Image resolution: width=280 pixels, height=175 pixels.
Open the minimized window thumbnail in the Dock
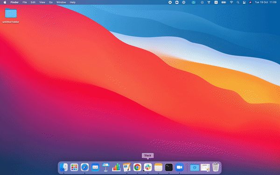point(205,168)
